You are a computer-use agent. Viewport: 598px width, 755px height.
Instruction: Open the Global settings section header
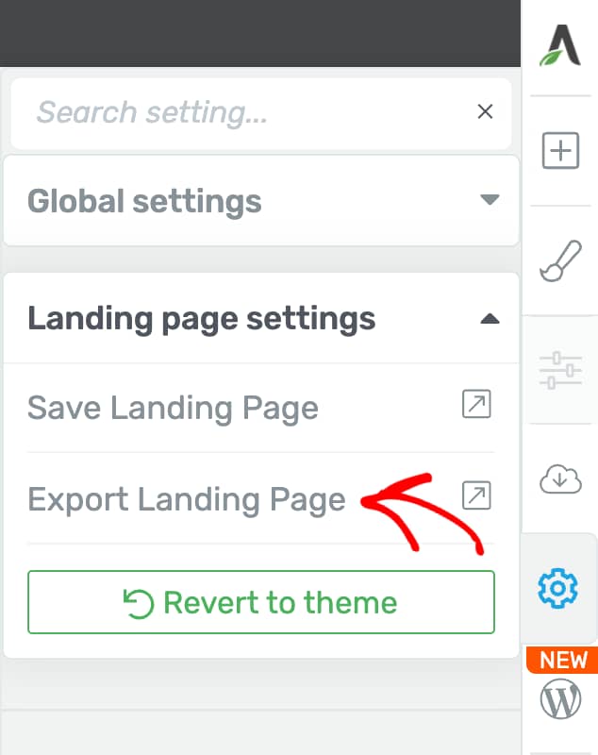[x=261, y=200]
